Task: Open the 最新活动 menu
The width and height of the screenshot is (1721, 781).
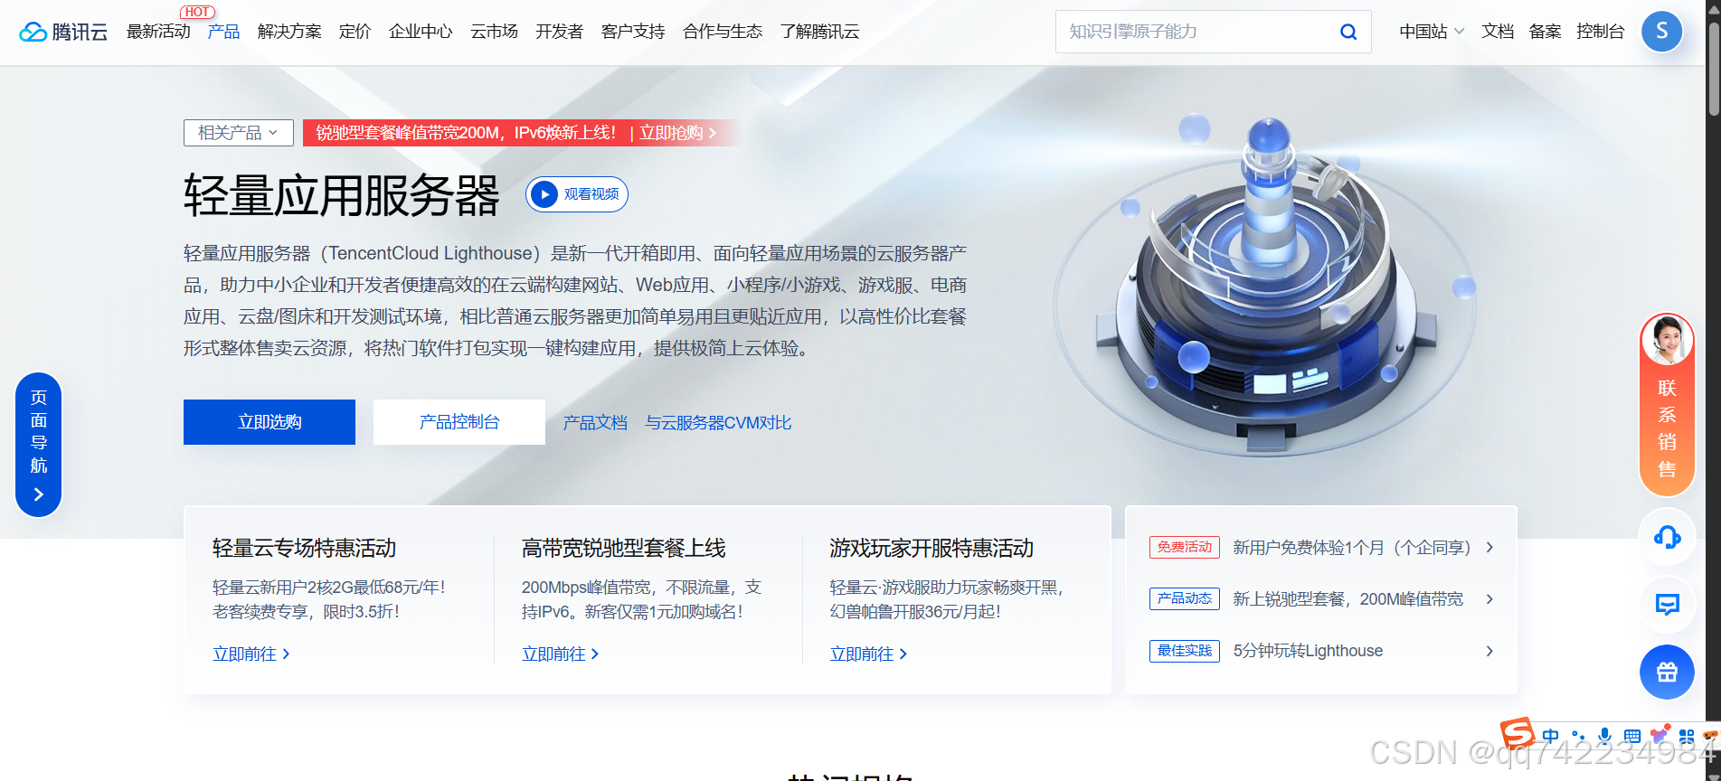Action: 158,32
